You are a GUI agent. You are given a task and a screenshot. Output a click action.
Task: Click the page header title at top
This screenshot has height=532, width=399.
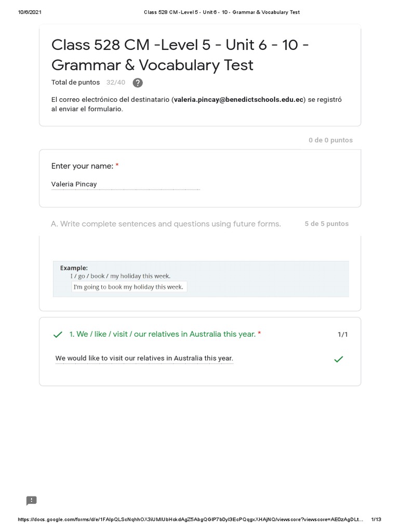[x=221, y=12]
